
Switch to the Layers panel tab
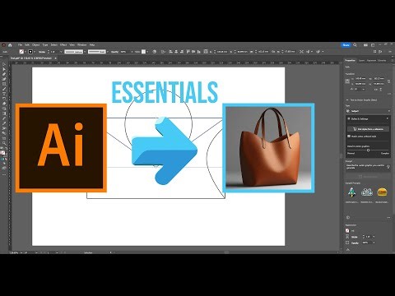pos(361,60)
